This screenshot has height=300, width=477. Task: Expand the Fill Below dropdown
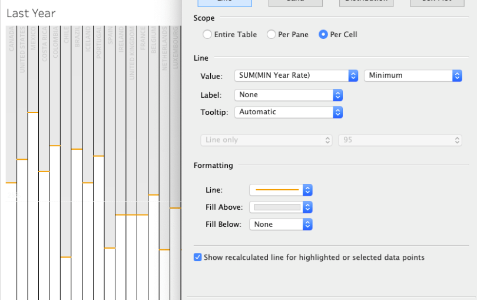coord(281,225)
